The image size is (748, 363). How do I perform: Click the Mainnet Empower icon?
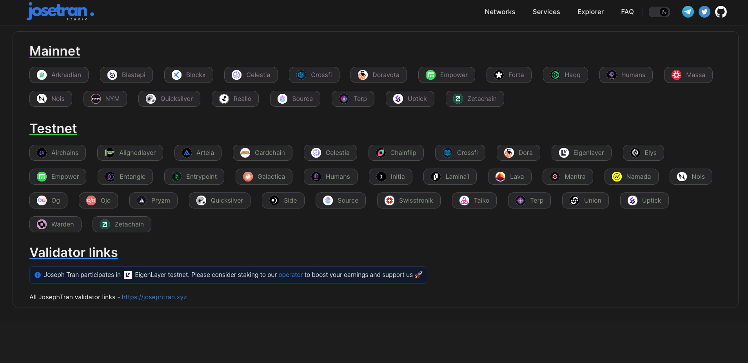(430, 75)
